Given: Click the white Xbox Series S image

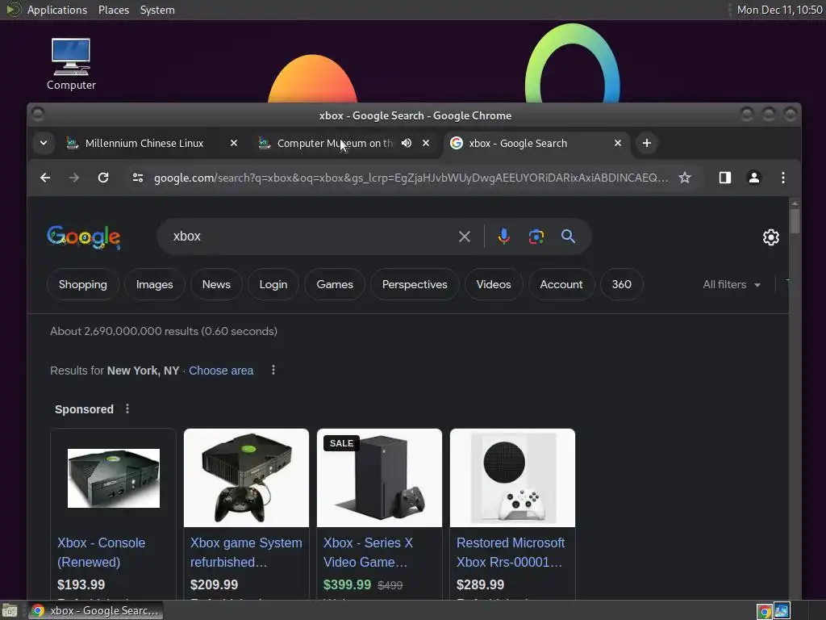Looking at the screenshot, I should tap(512, 478).
